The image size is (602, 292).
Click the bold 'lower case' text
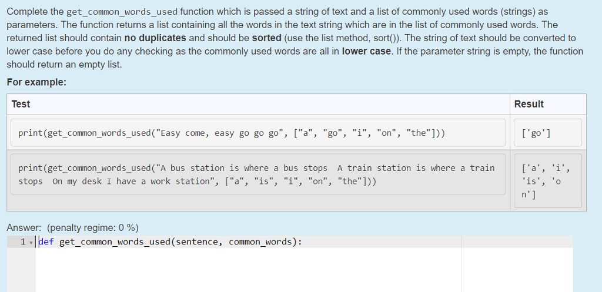pos(366,51)
